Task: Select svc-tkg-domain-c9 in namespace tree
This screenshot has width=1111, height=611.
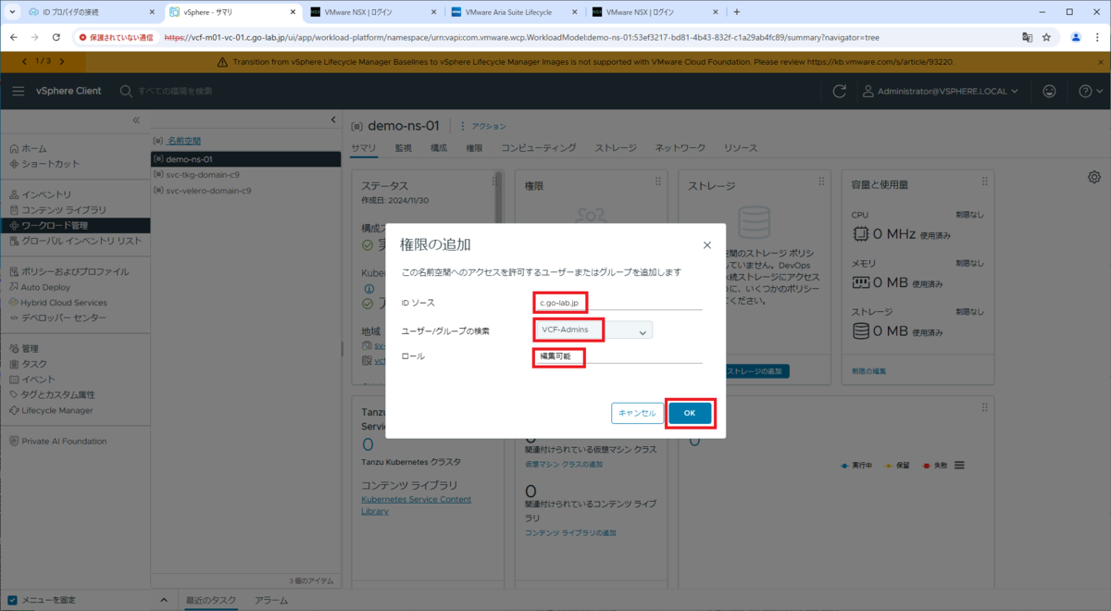Action: click(x=203, y=175)
